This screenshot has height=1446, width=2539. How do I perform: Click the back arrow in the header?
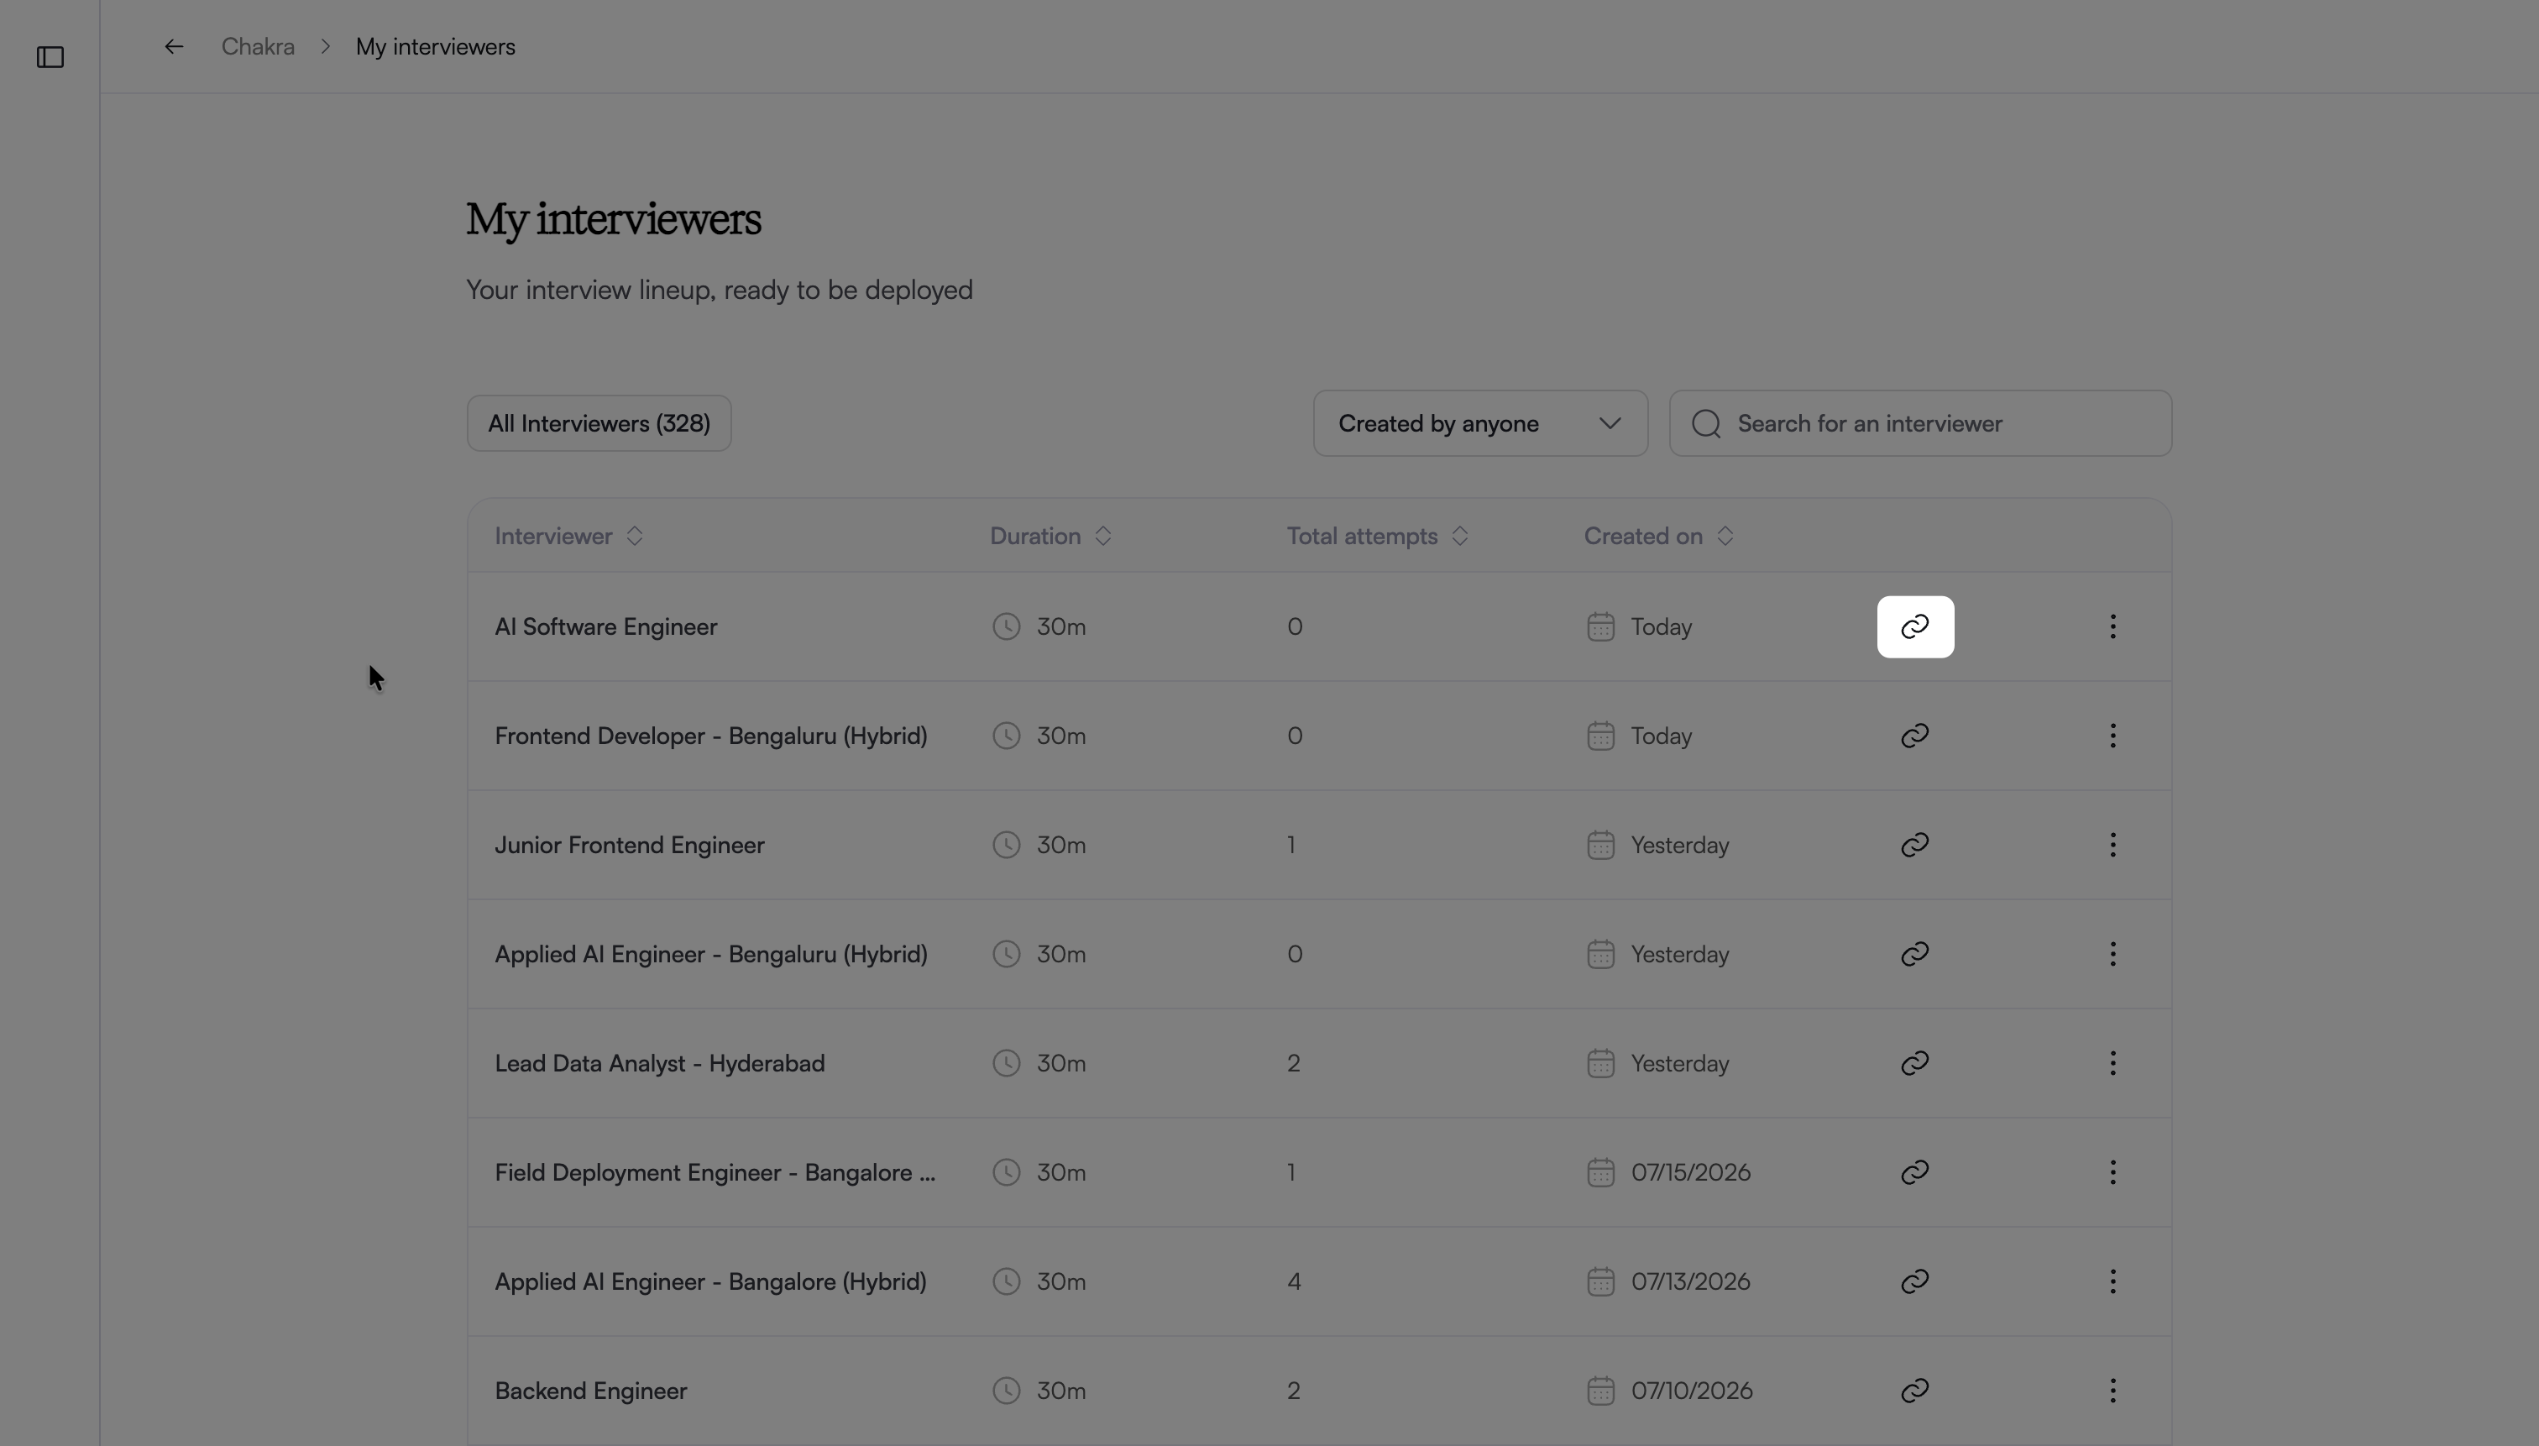click(174, 47)
